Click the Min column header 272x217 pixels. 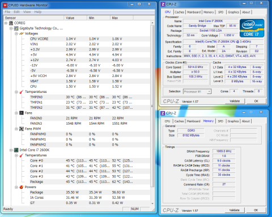[x=99, y=18]
